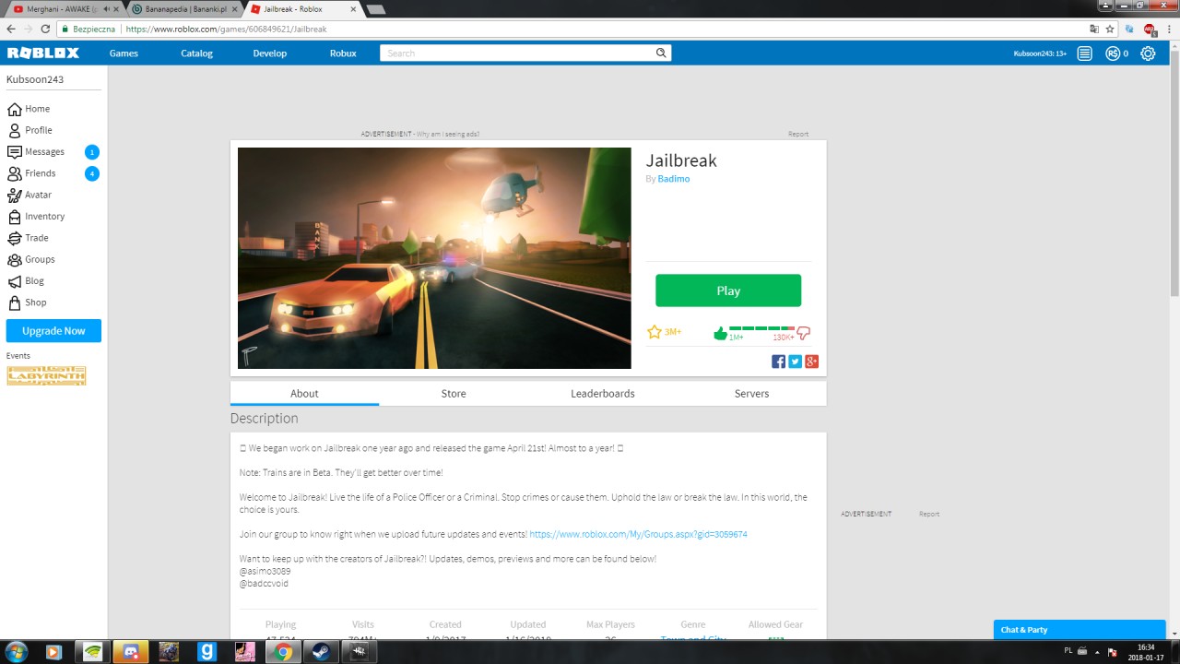The width and height of the screenshot is (1180, 664).
Task: Like the game with thumbs up
Action: [720, 333]
